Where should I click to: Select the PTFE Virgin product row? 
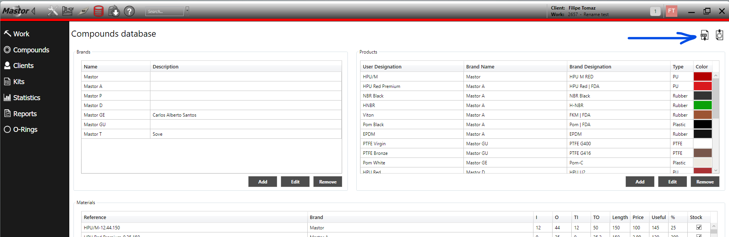click(536, 143)
